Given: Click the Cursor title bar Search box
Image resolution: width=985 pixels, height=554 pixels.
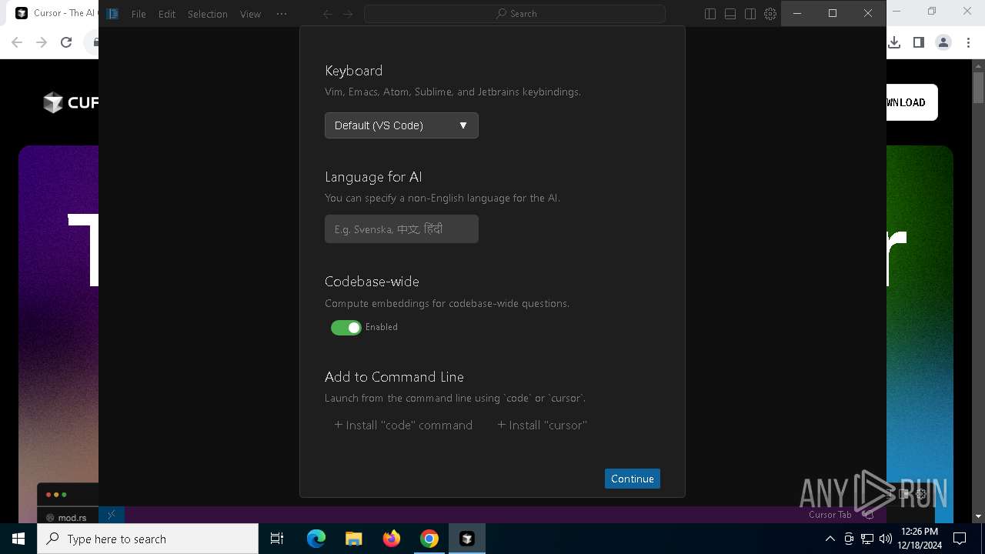Looking at the screenshot, I should pyautogui.click(x=515, y=14).
